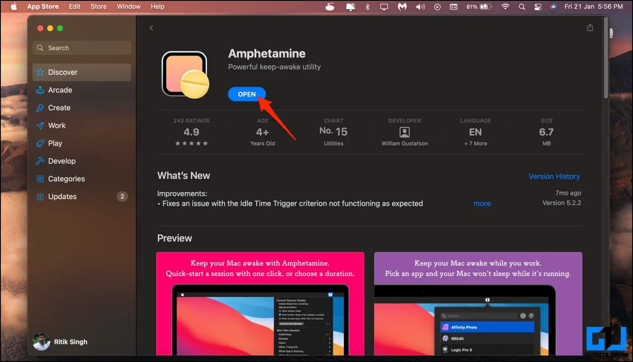This screenshot has height=362, width=633.
Task: Open the Apple menu
Action: click(13, 7)
